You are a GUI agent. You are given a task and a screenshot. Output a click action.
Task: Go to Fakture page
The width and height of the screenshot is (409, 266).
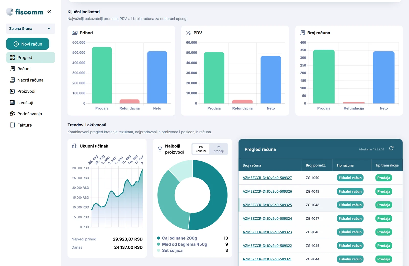coord(31,125)
